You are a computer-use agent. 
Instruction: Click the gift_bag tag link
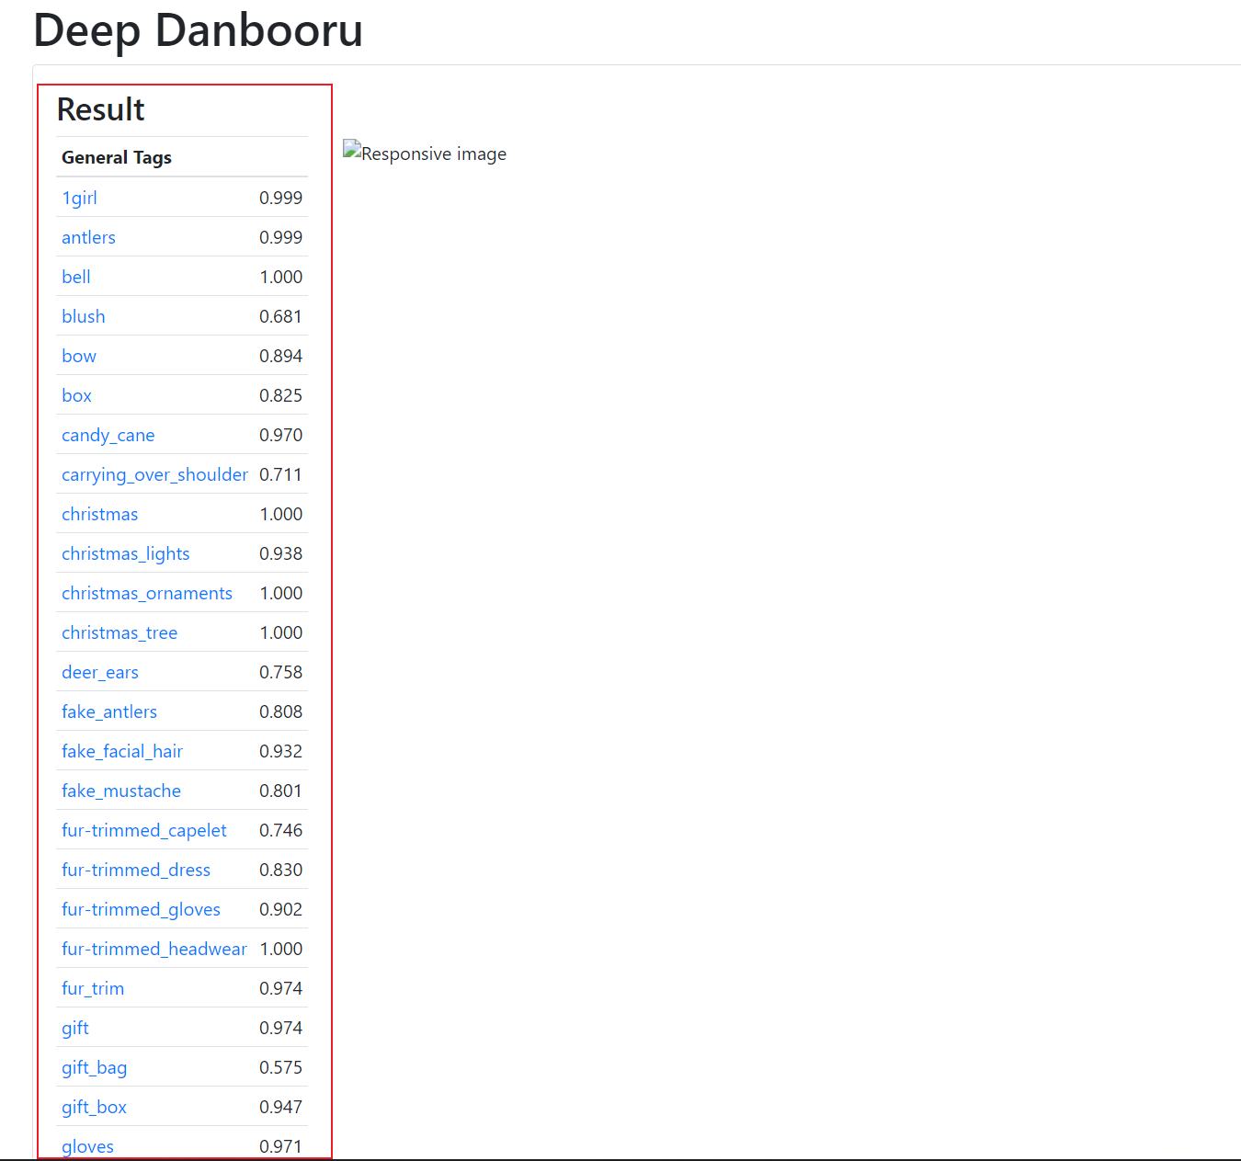click(94, 1067)
